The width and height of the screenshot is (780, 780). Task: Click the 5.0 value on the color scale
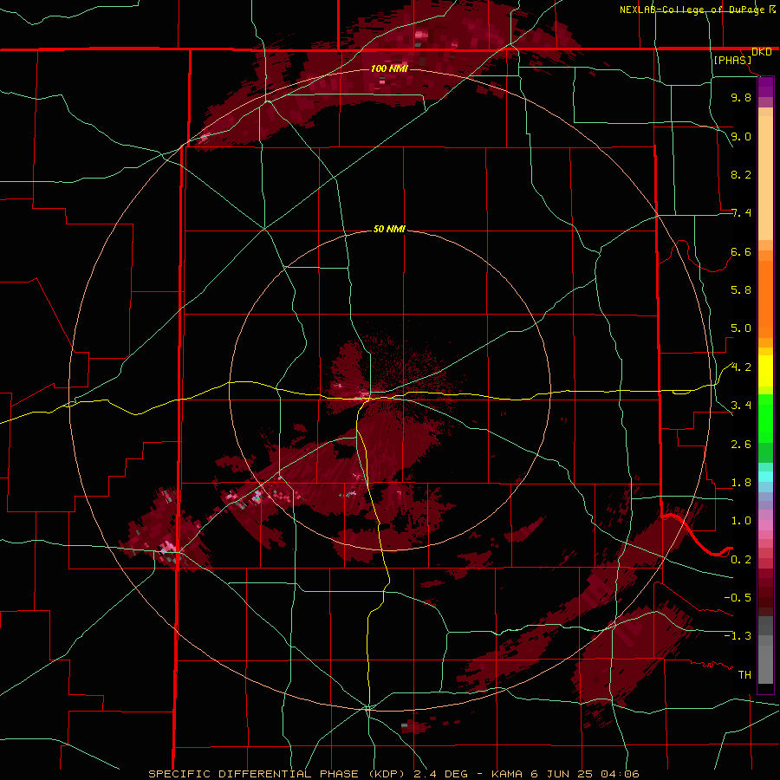click(x=741, y=328)
